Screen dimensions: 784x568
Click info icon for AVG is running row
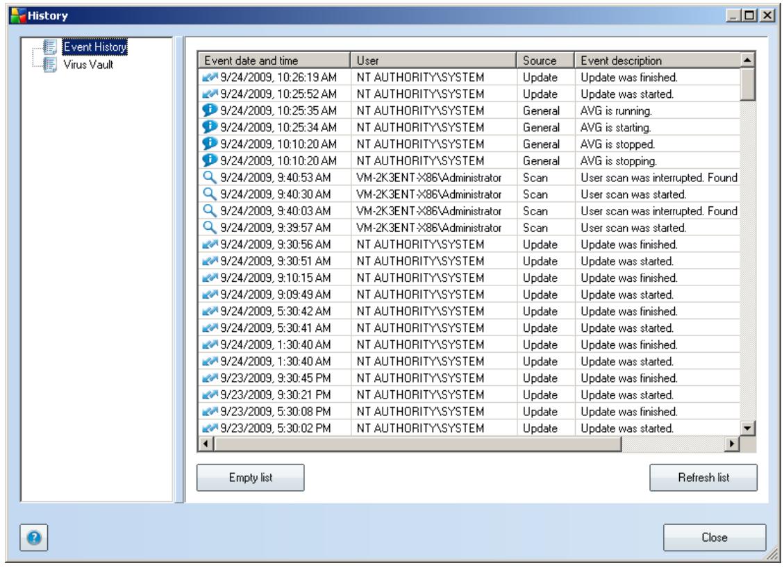tap(210, 110)
